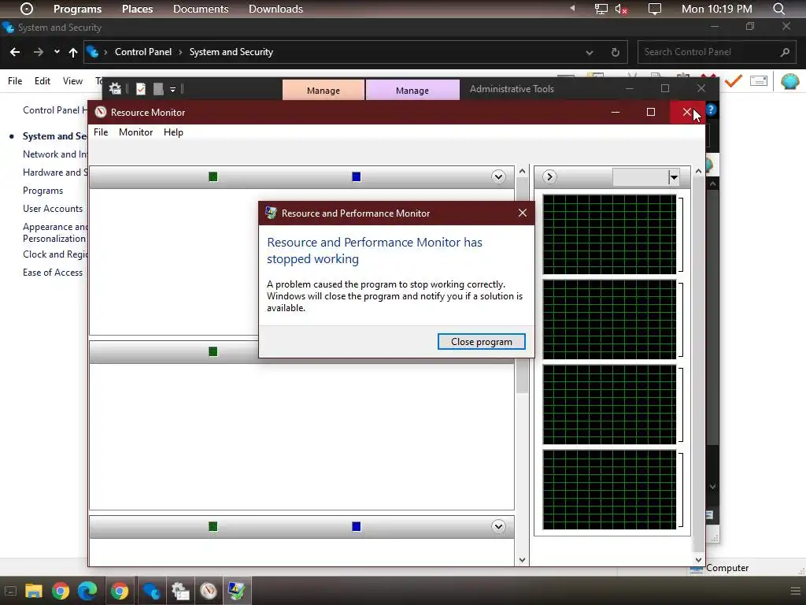Click the up arrow to parent folder

click(73, 52)
